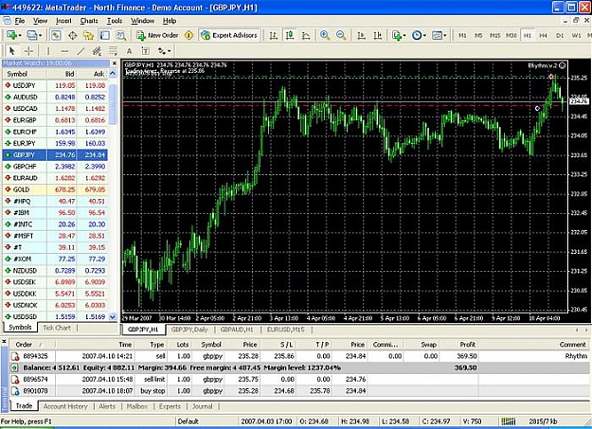Toggle the Market Watch window icon
The image size is (592, 429).
[x=56, y=35]
